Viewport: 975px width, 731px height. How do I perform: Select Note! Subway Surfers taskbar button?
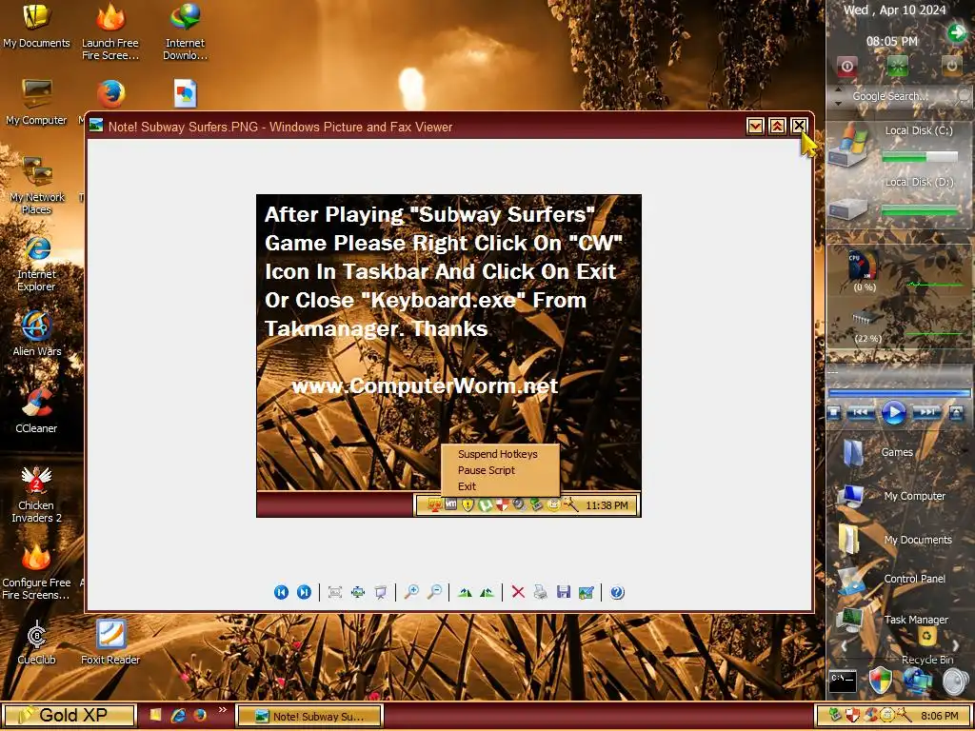(x=309, y=716)
